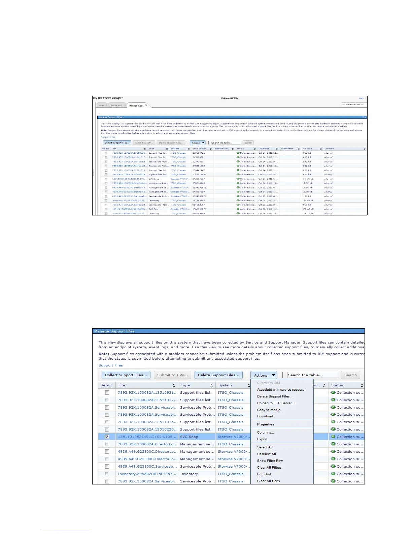Choose Clear All Sorts from Actions menu
This screenshot has height=534, width=412.
(268, 481)
